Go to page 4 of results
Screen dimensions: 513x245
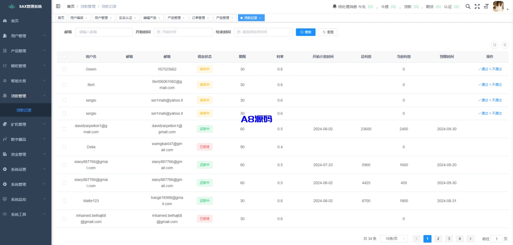click(460, 239)
